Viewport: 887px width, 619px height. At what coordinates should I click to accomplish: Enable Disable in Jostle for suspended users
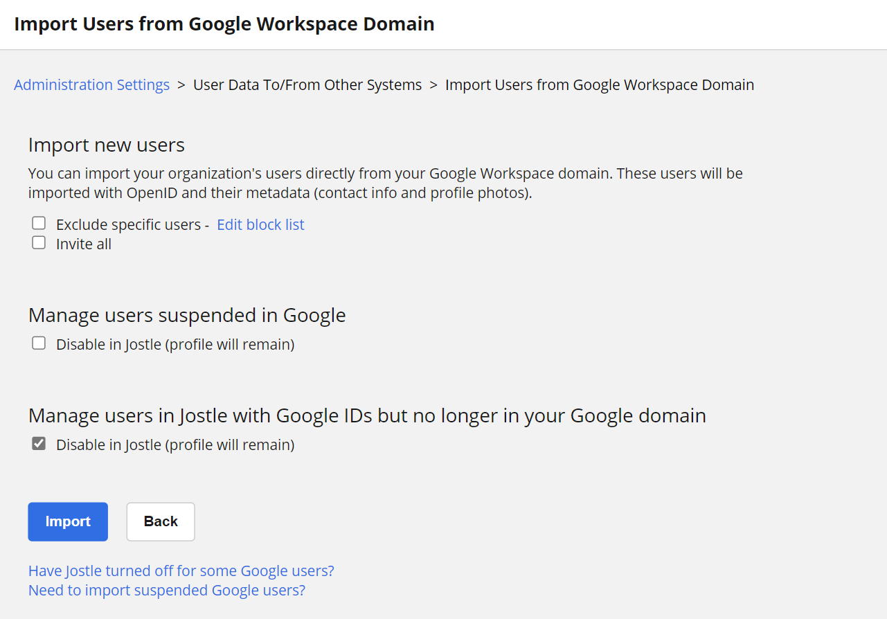click(39, 343)
